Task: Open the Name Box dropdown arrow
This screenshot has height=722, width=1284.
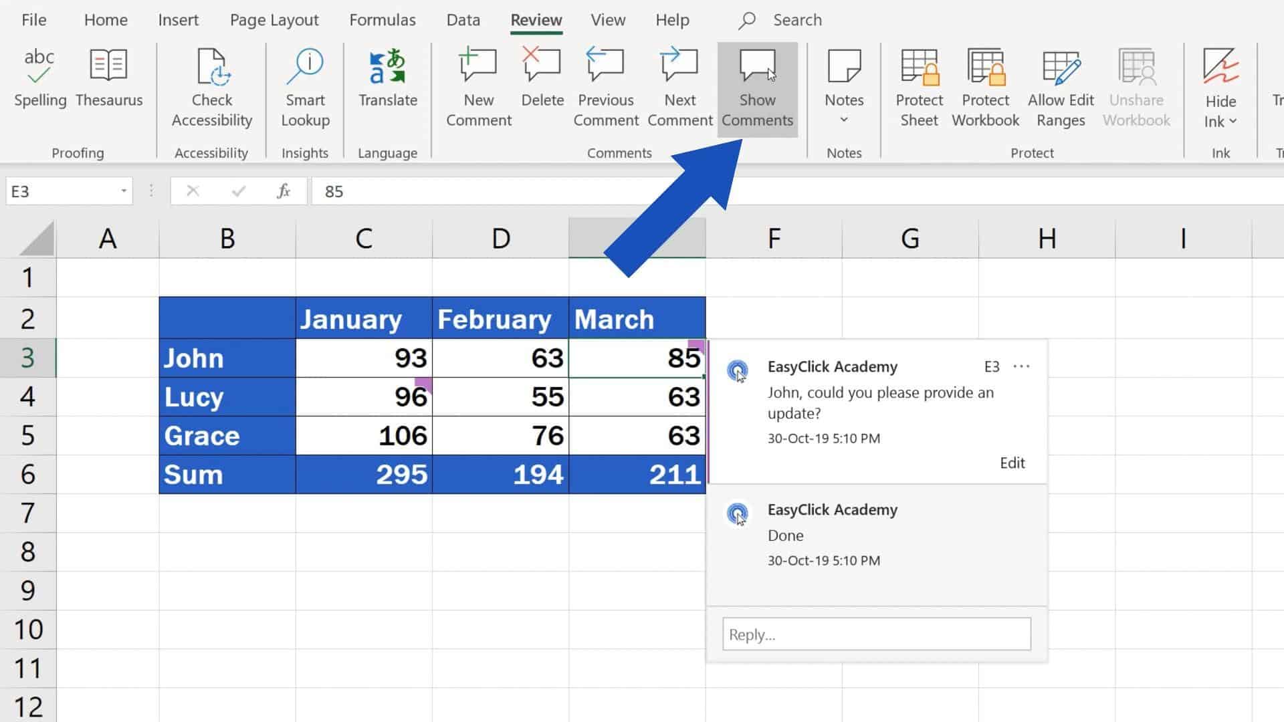Action: (124, 191)
